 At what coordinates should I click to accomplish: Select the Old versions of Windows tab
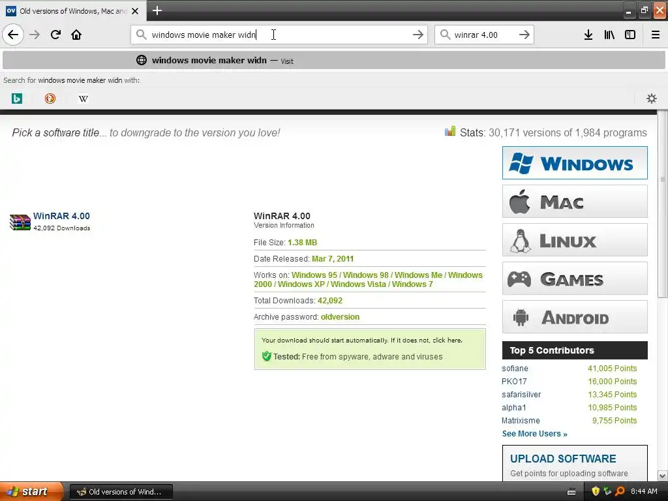(73, 10)
